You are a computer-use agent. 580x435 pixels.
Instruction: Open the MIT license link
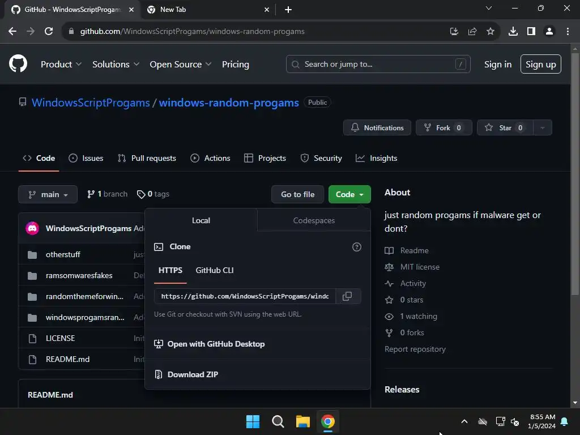(420, 267)
